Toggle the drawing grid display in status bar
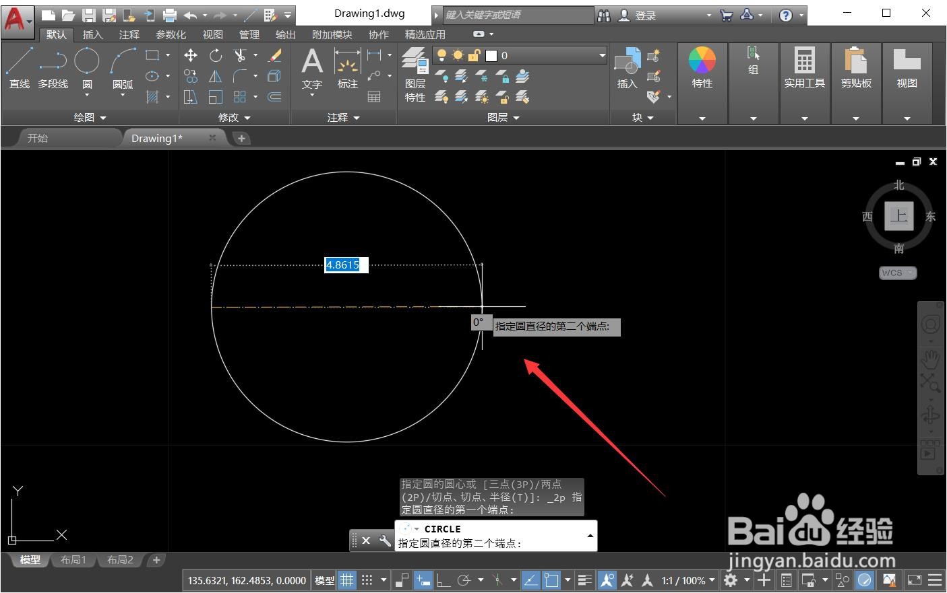947x593 pixels. (x=346, y=580)
